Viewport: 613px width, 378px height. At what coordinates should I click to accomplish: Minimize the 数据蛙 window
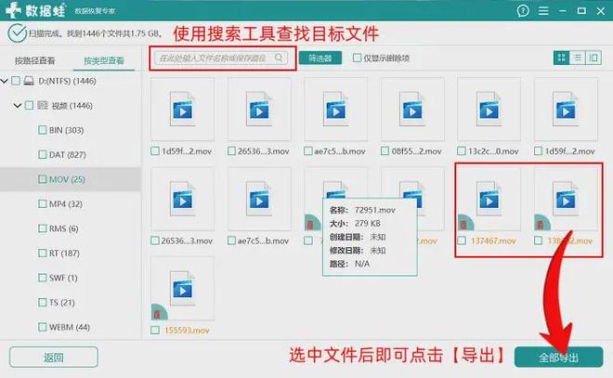click(x=563, y=11)
